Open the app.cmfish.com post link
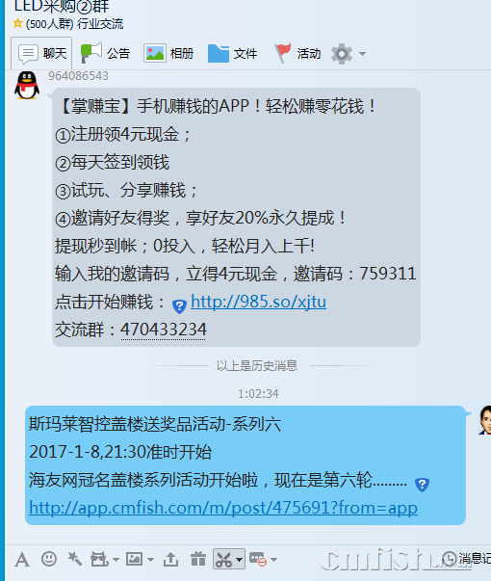 click(223, 508)
